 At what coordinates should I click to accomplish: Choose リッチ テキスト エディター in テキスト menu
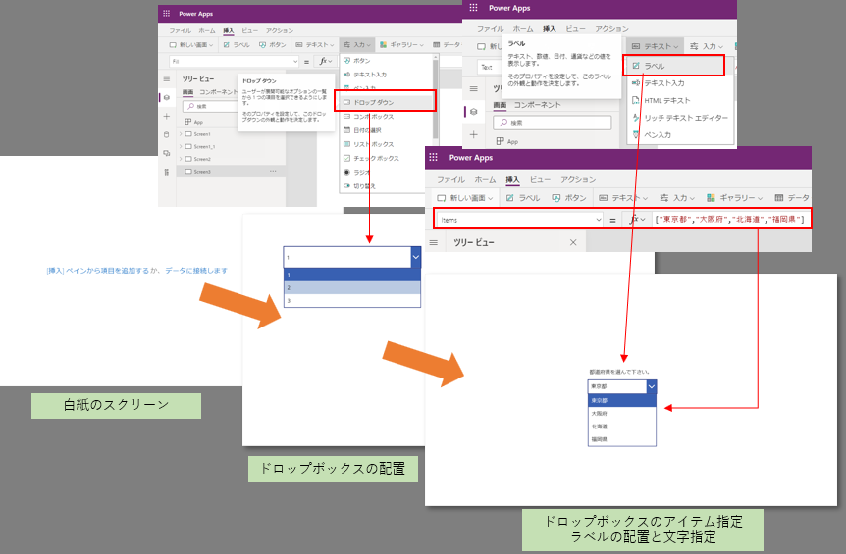point(680,118)
